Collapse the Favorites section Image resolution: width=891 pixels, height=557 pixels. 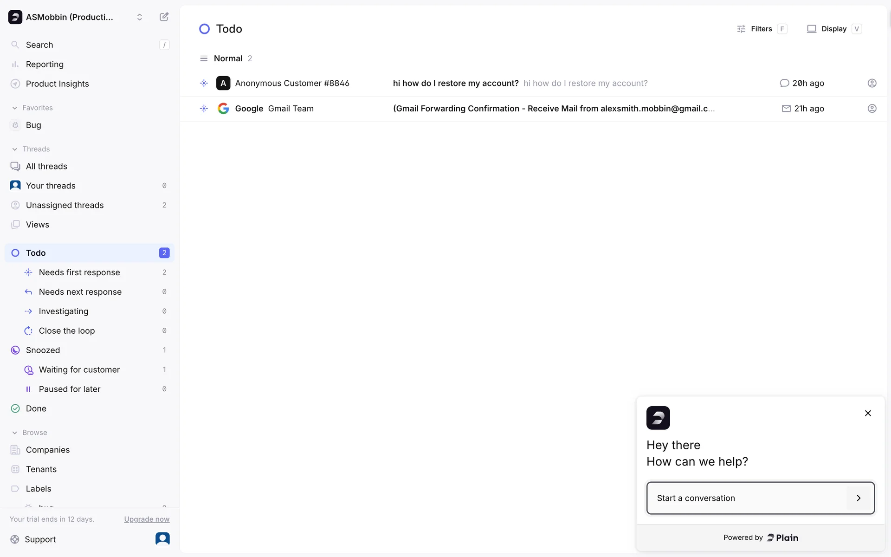point(15,108)
